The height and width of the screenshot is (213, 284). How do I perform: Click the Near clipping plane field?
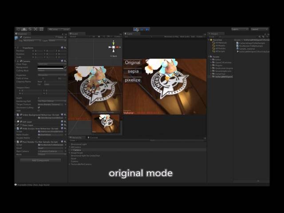pyautogui.click(x=55, y=82)
